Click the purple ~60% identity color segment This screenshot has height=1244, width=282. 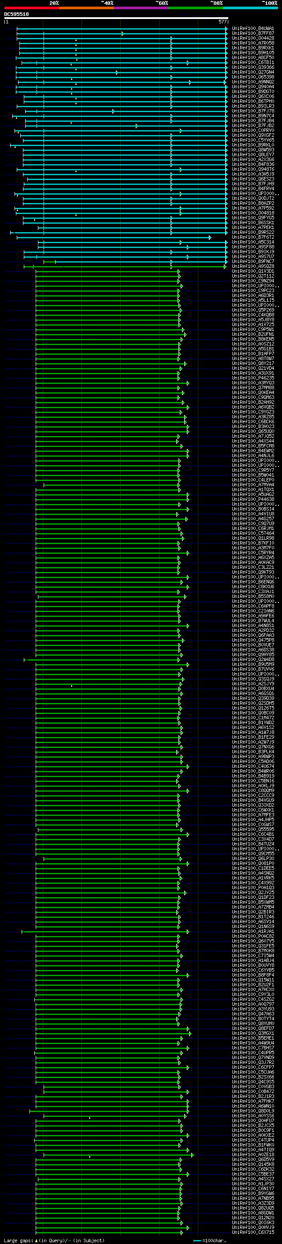(x=141, y=8)
